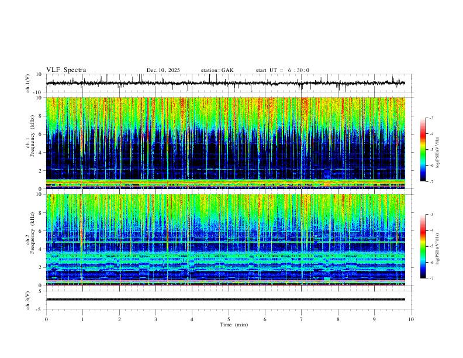
Task: Click the time axis tick label "4"
Action: coord(192,319)
